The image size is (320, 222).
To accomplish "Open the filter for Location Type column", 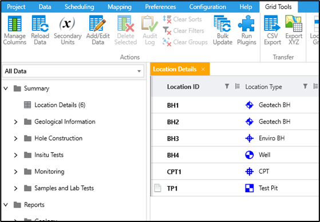I will click(x=305, y=86).
